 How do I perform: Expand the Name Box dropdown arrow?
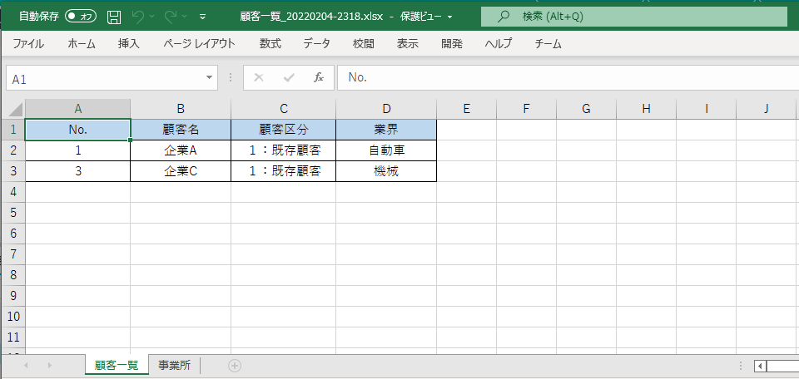(x=209, y=78)
